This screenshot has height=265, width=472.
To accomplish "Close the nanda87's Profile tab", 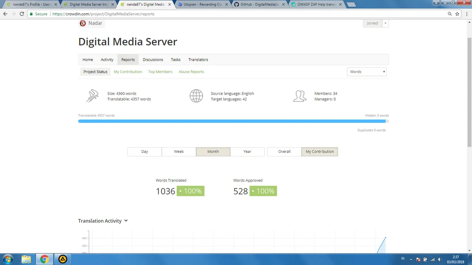I will (x=56, y=4).
